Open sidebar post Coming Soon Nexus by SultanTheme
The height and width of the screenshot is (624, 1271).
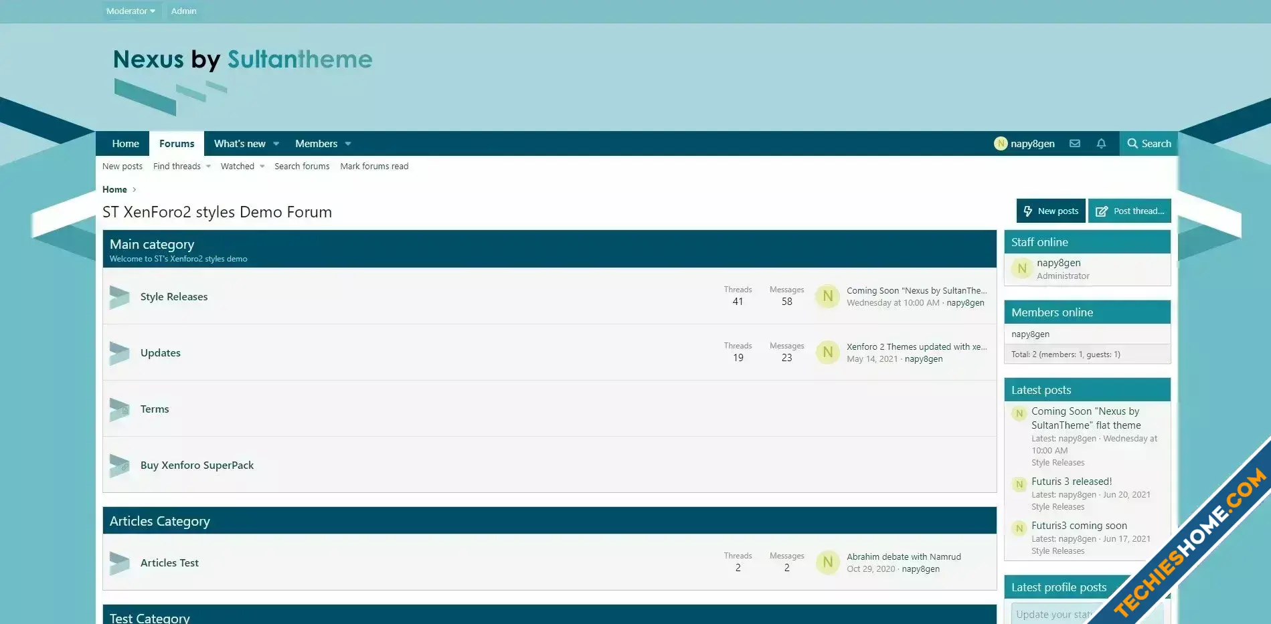tap(1086, 419)
